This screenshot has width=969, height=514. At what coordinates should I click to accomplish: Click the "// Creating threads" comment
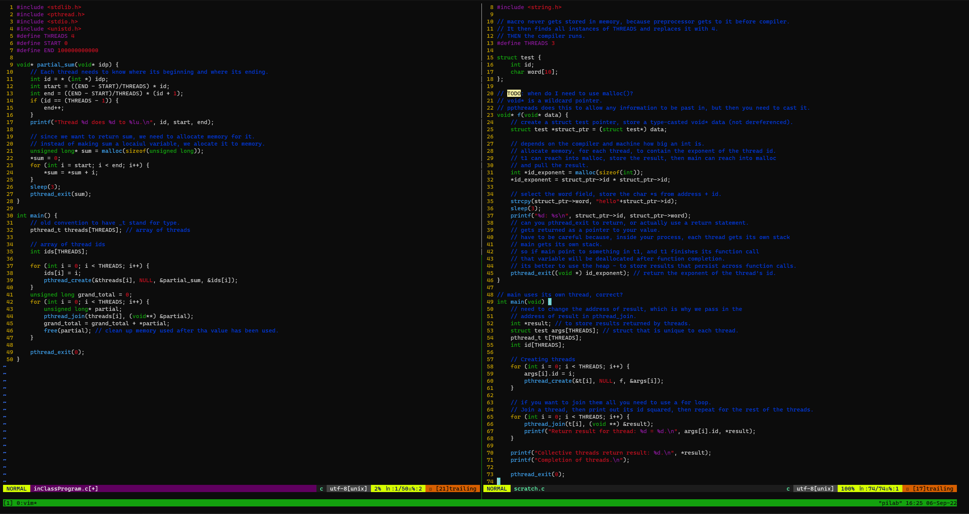[x=543, y=359]
